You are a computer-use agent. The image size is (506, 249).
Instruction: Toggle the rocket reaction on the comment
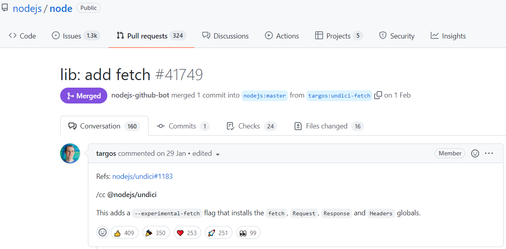pyautogui.click(x=218, y=232)
